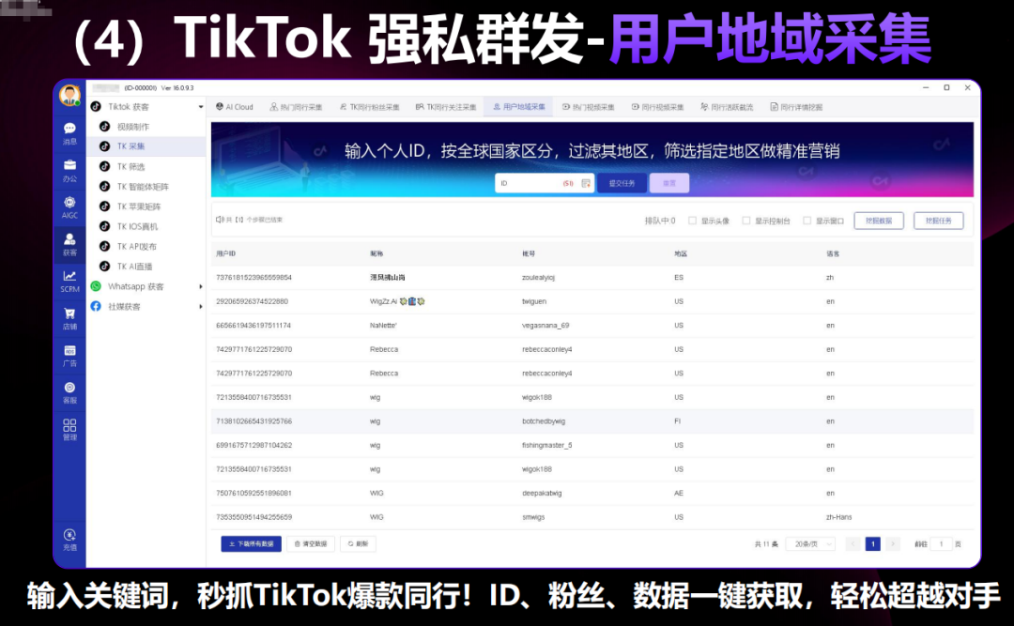The width and height of the screenshot is (1014, 626).
Task: Switch to 同行活跃截流 tab
Action: tap(727, 107)
